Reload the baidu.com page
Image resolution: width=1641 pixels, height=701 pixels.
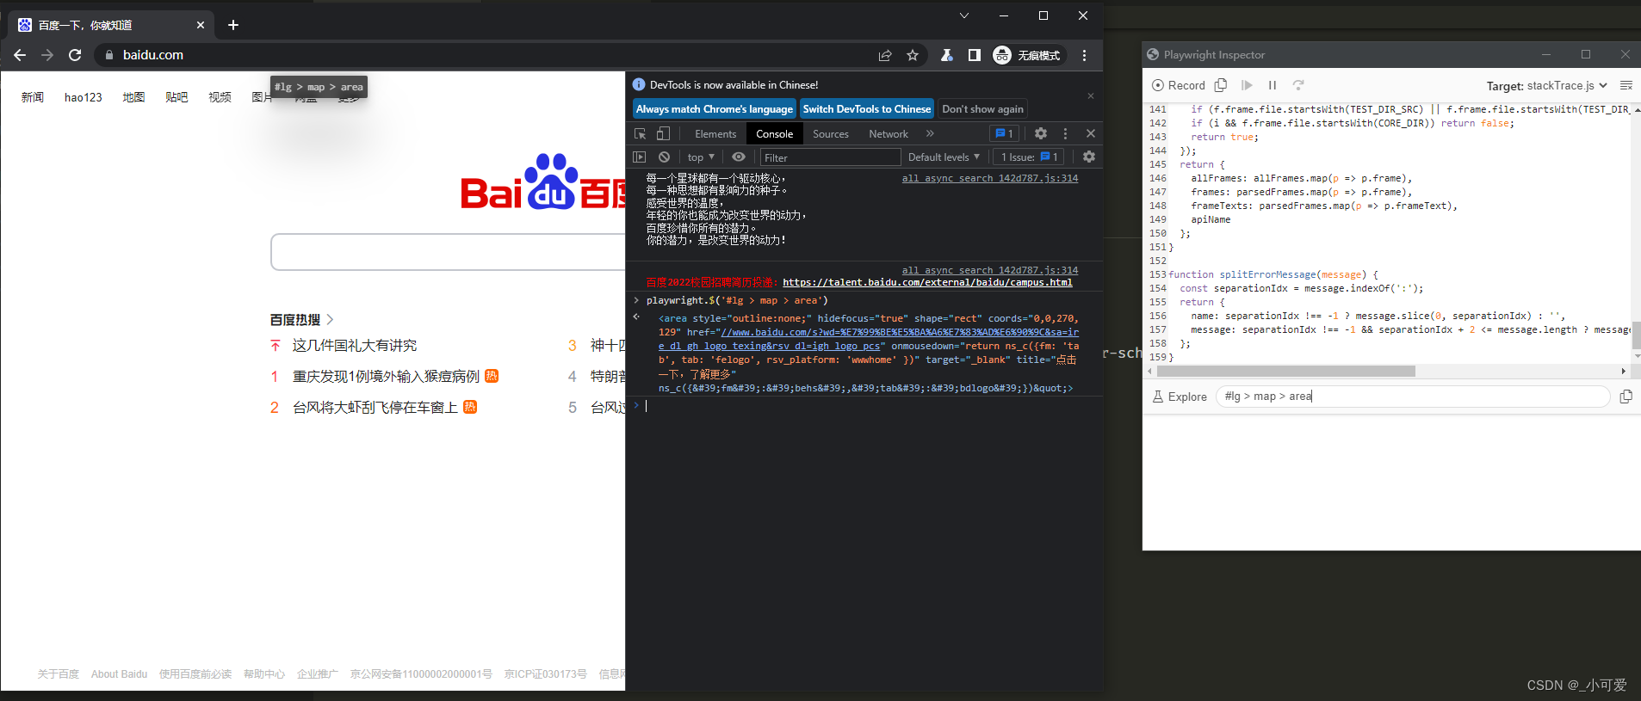(75, 55)
